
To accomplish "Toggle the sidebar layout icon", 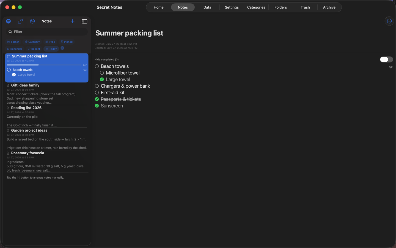I will coord(84,21).
